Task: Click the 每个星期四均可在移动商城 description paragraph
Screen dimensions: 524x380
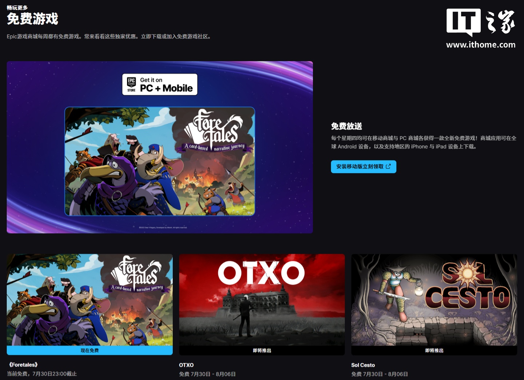Action: [424, 142]
